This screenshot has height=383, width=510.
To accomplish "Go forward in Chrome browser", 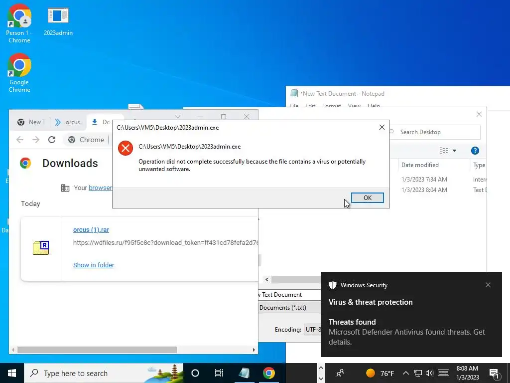I will (x=36, y=140).
